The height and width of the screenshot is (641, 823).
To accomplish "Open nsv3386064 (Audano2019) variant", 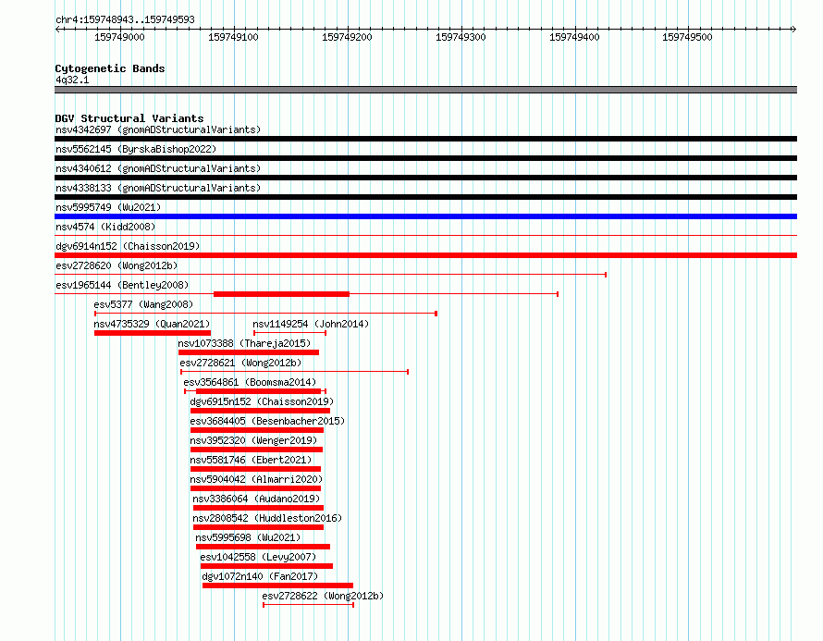I will point(256,499).
